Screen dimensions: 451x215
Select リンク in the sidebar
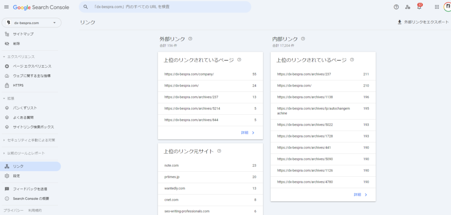click(30, 167)
